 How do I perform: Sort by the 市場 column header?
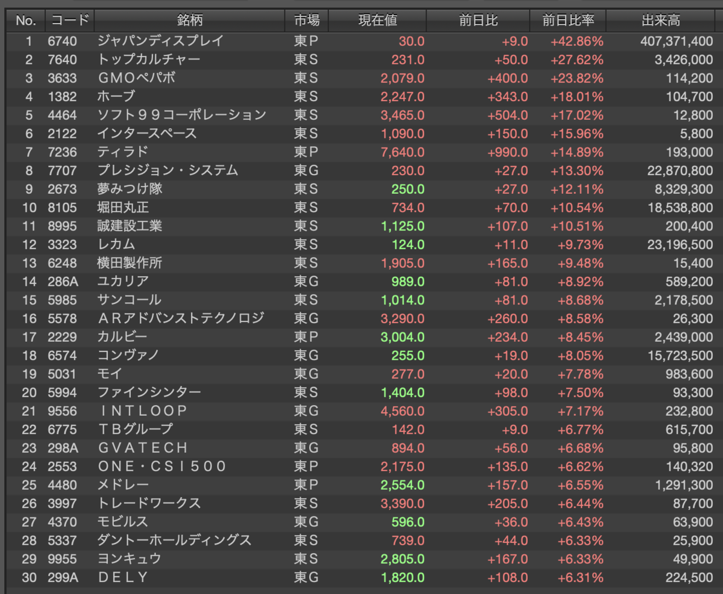[x=307, y=20]
